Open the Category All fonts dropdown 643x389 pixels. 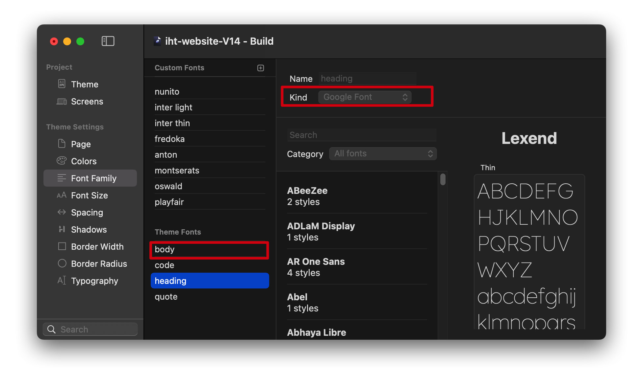[383, 154]
